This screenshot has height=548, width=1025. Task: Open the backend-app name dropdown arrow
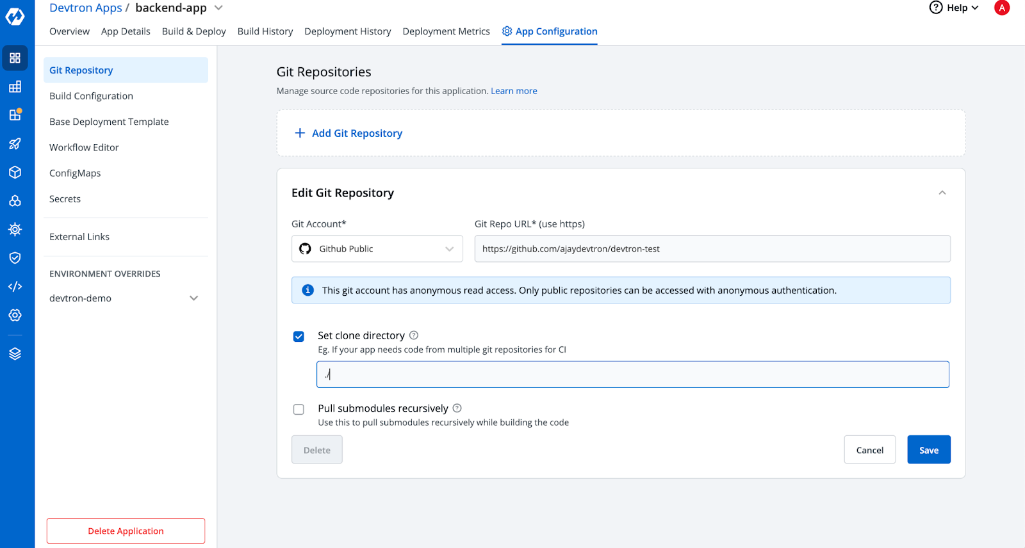tap(218, 8)
